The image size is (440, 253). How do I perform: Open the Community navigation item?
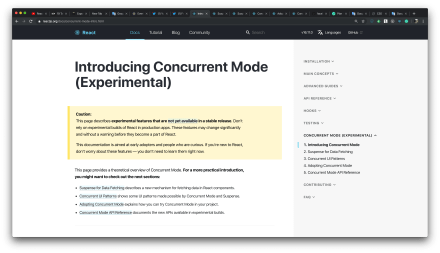point(199,32)
